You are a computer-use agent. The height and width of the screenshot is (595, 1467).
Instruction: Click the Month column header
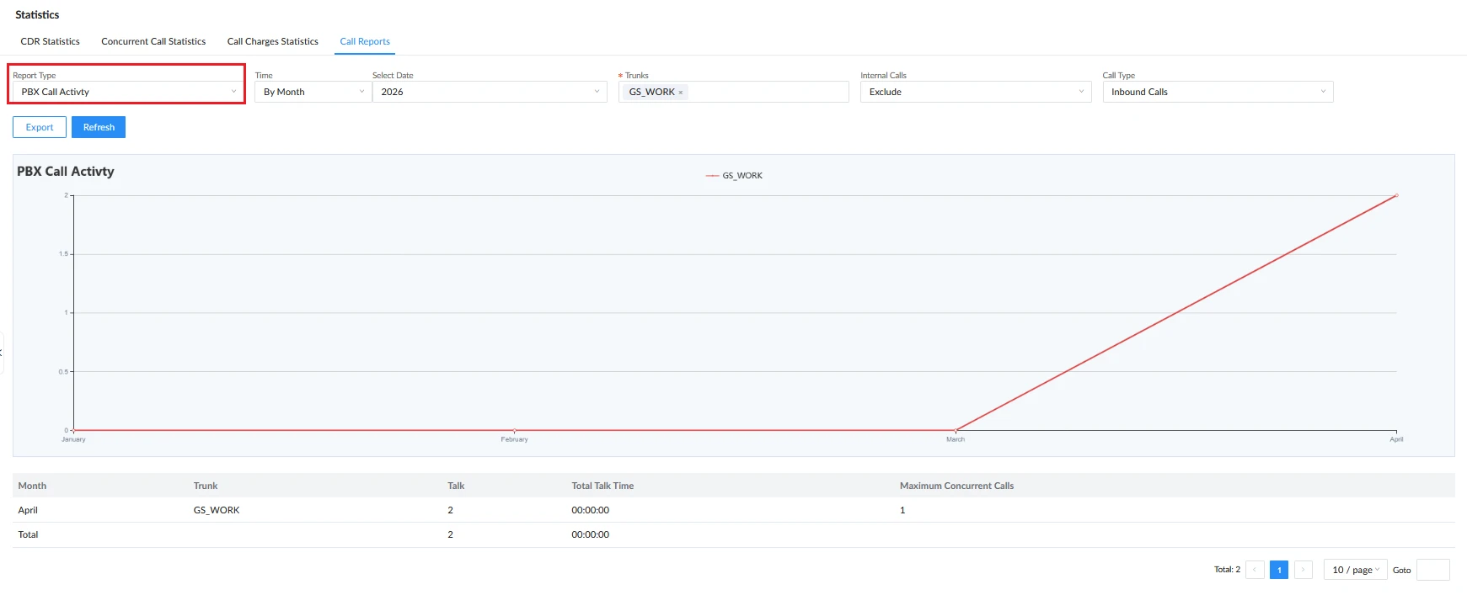point(32,486)
